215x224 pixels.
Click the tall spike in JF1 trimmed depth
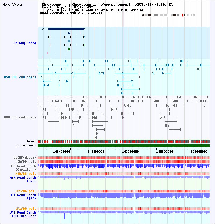point(64,215)
